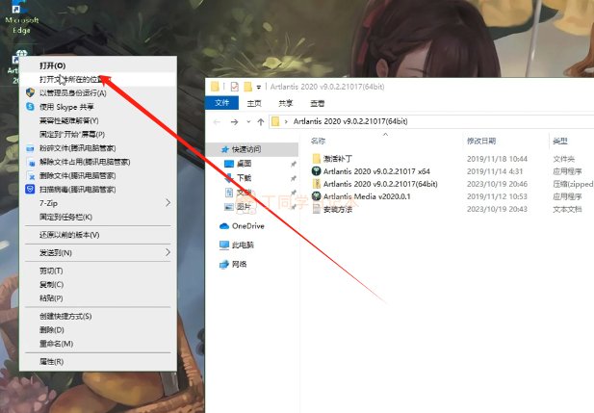Click the Properties checkmark quick-access icon
The image size is (594, 413).
coord(235,87)
